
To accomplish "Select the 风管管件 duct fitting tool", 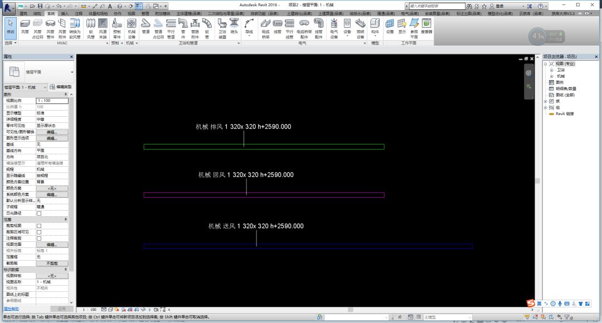I will tap(50, 28).
